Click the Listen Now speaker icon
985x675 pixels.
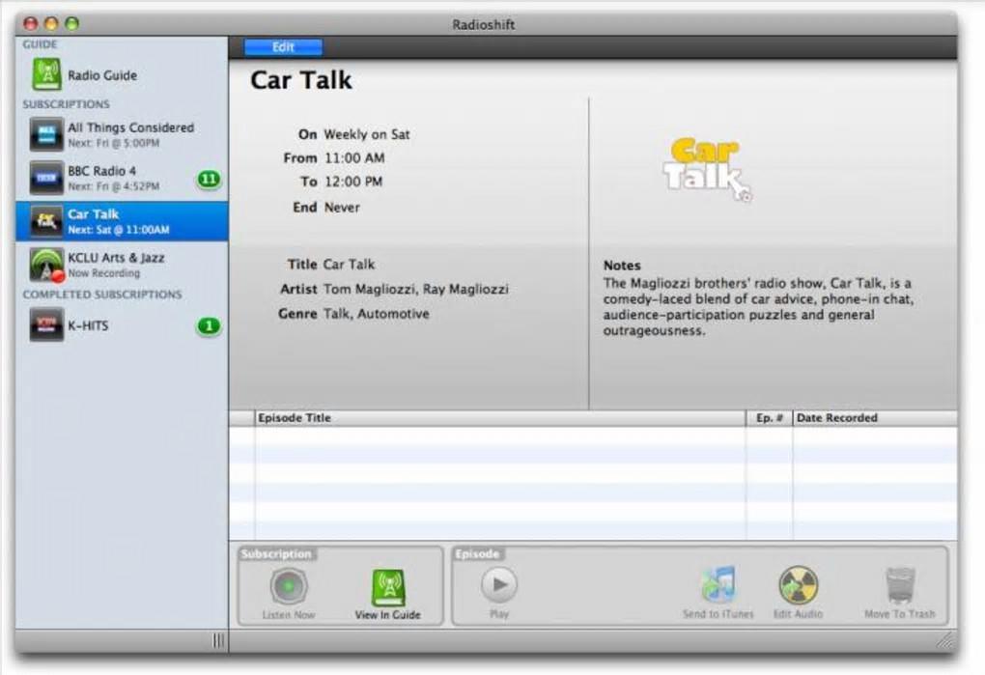[289, 586]
